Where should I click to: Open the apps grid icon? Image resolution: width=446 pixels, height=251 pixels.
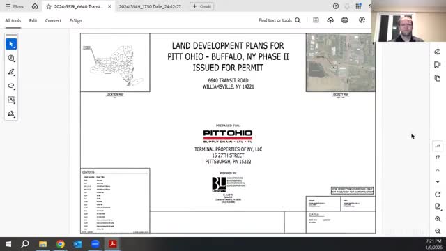click(358, 6)
